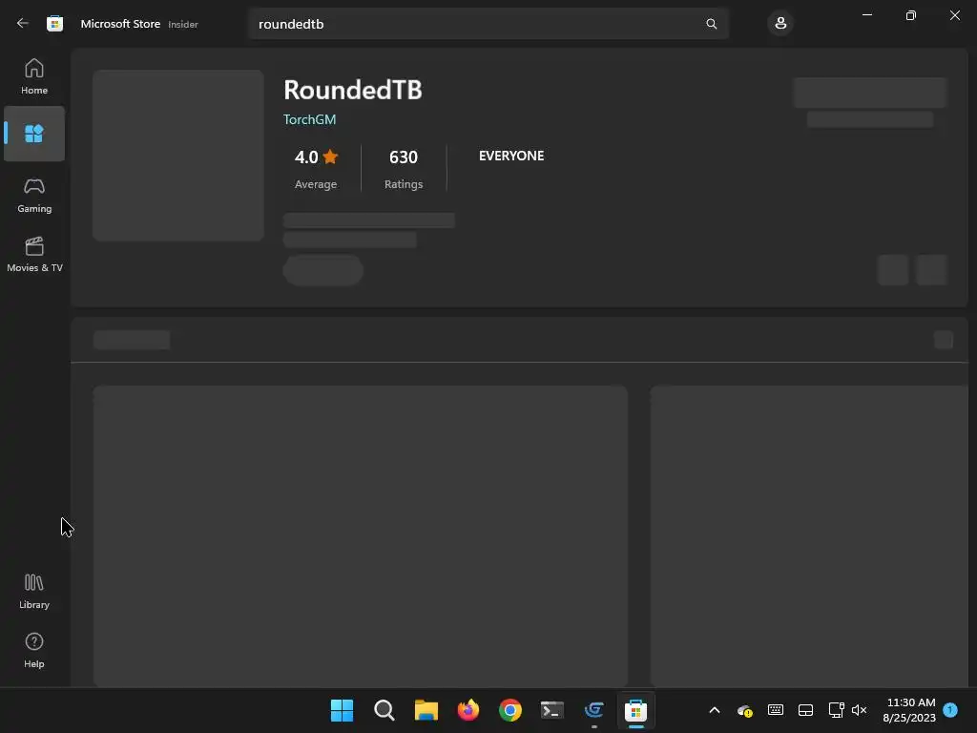The height and width of the screenshot is (733, 977).
Task: Select the Apps section in the sidebar
Action: click(x=34, y=134)
